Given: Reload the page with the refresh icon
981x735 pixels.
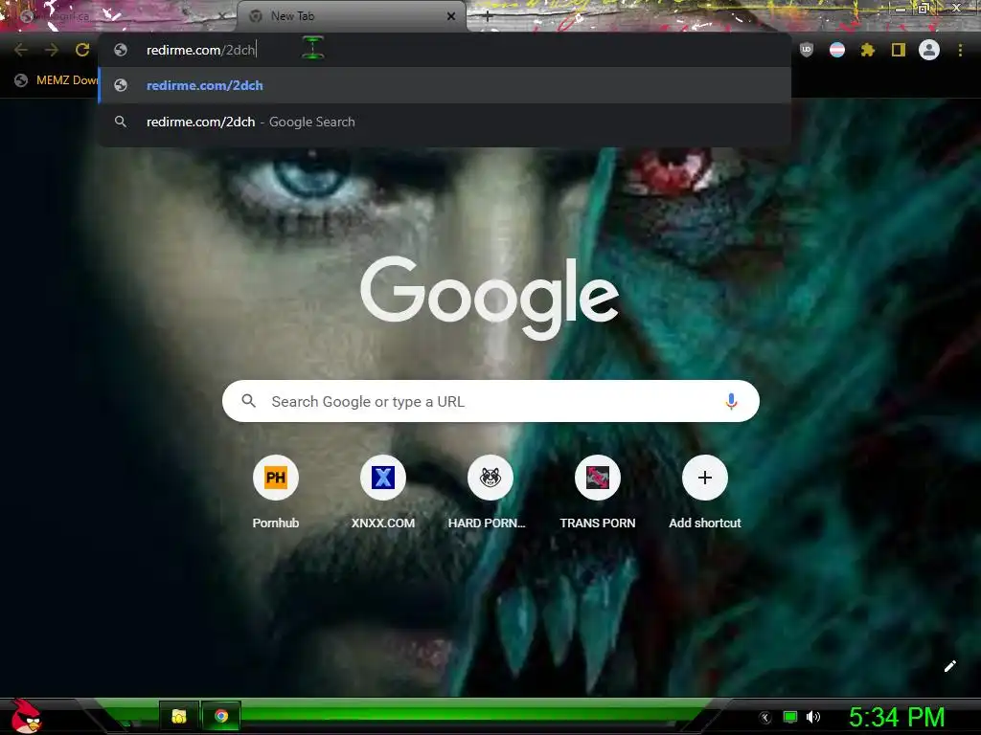Looking at the screenshot, I should (x=82, y=50).
